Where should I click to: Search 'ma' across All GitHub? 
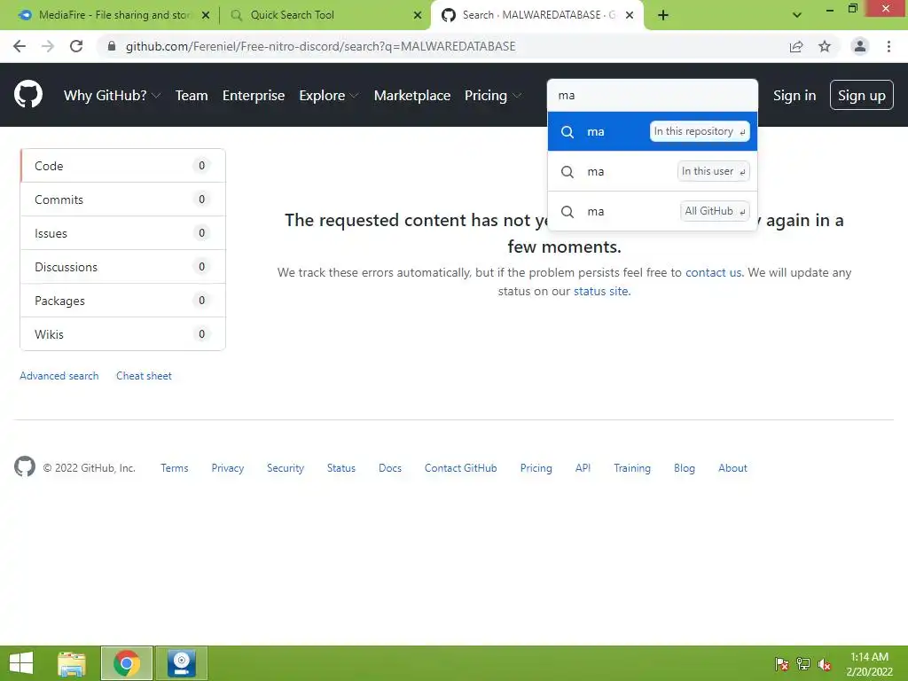[652, 211]
